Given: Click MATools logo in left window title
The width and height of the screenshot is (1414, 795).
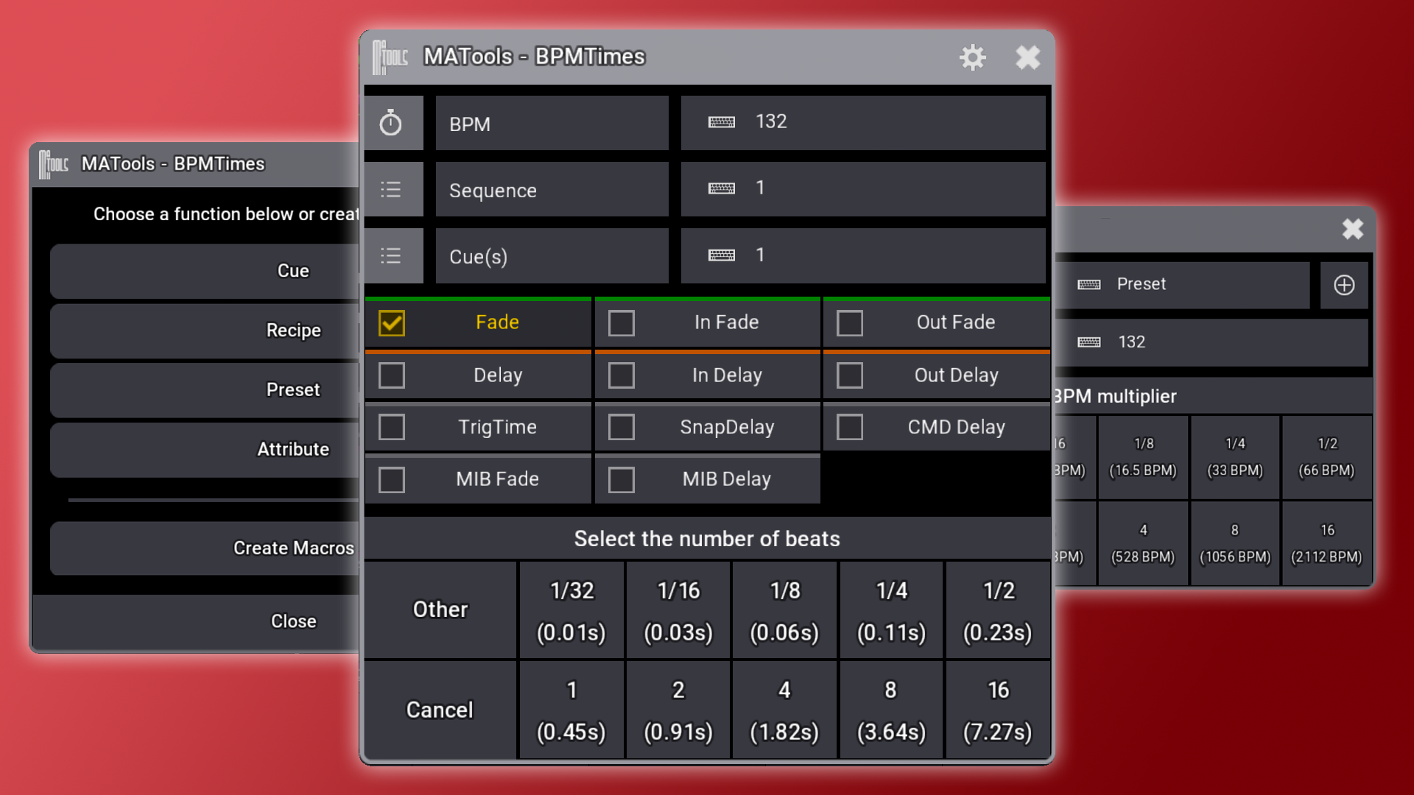Looking at the screenshot, I should click(x=54, y=164).
